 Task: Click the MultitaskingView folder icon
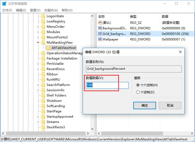43,43
